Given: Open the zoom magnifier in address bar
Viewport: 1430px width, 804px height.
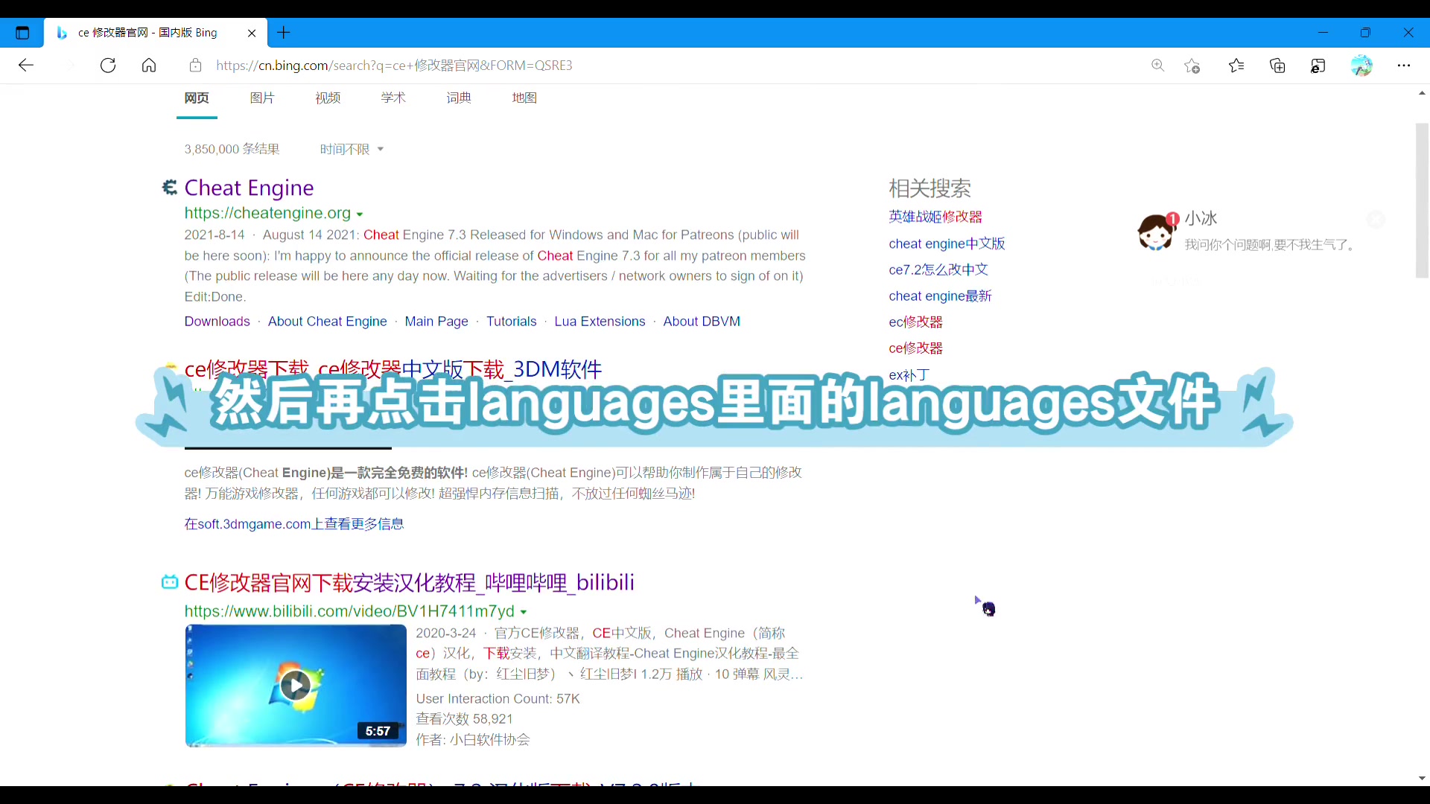Looking at the screenshot, I should click(1157, 66).
